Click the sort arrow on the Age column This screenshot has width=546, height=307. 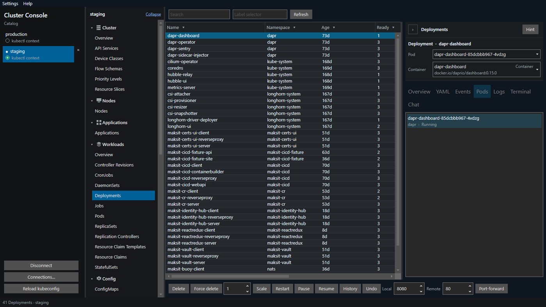tap(334, 28)
